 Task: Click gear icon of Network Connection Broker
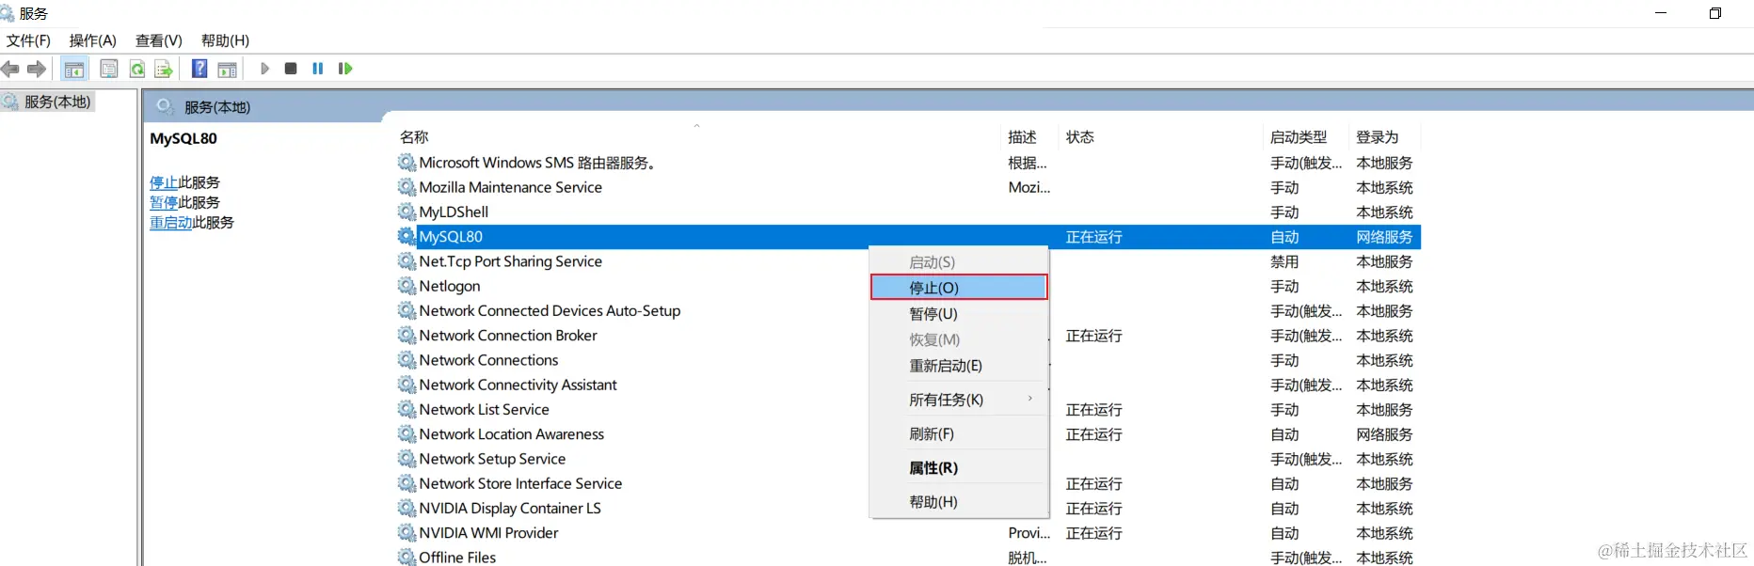[407, 335]
